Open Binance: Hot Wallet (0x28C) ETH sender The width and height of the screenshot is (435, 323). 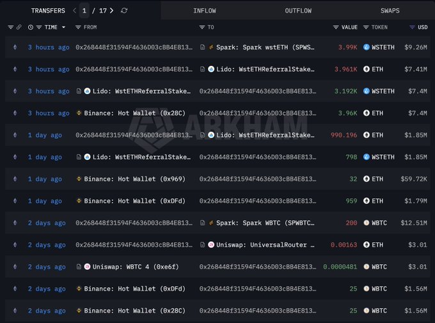[x=134, y=113]
